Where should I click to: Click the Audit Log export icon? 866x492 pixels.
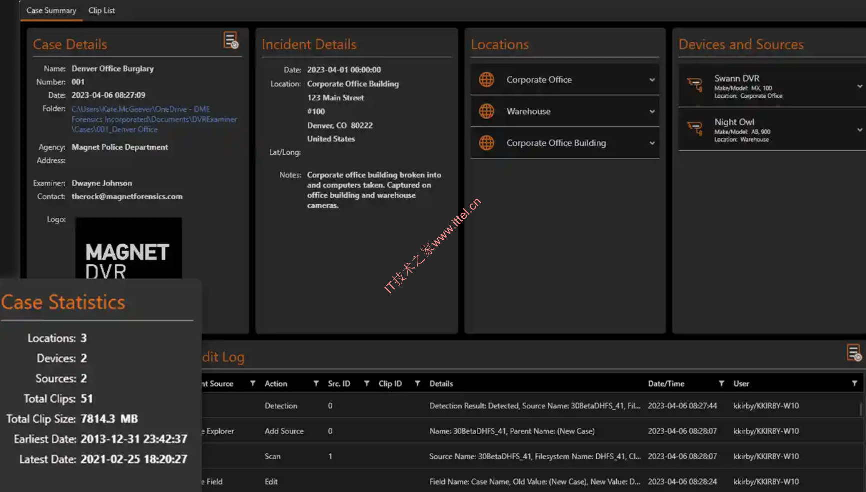[x=854, y=353]
